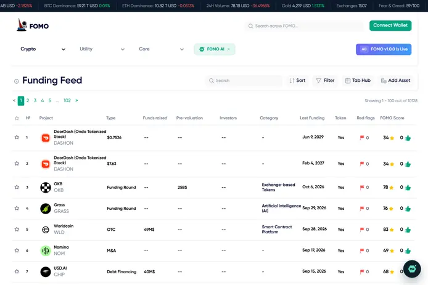Go to page 3
This screenshot has width=428, height=285.
coord(35,100)
